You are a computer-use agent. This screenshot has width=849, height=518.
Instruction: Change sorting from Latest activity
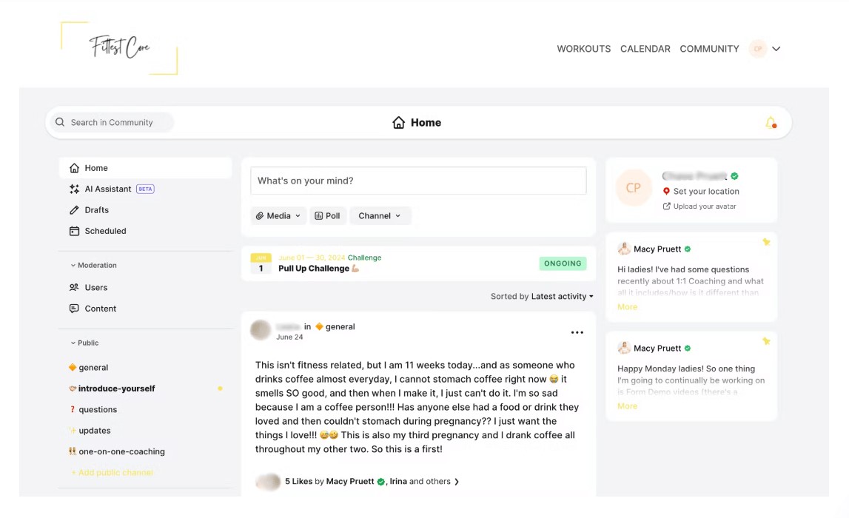[x=562, y=297]
